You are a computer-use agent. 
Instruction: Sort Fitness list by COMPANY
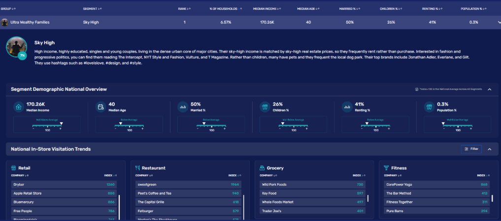(x=393, y=175)
